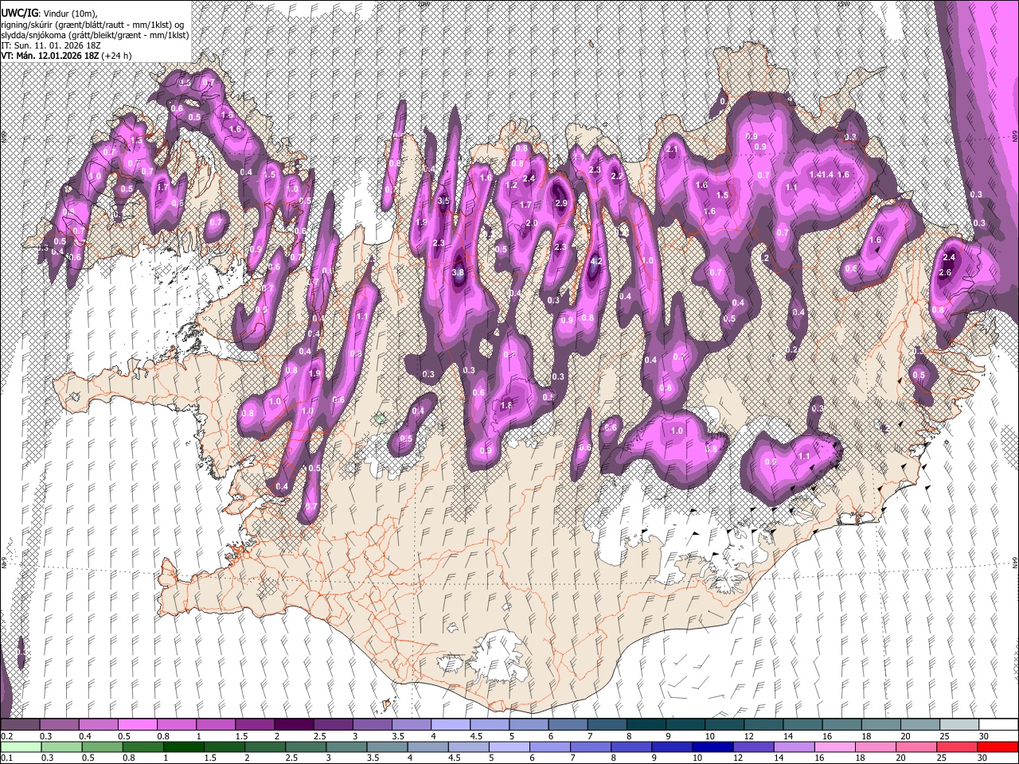This screenshot has width=1019, height=764.
Task: Pick the lightest green 0.1–0.3 rain swatch
Action: point(20,746)
